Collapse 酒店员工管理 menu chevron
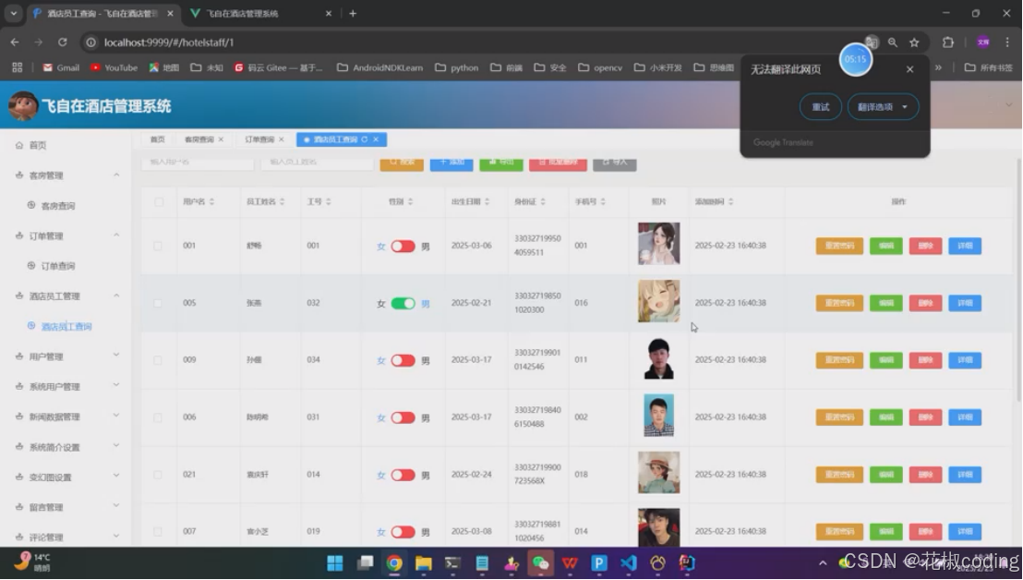This screenshot has width=1023, height=580. point(116,296)
